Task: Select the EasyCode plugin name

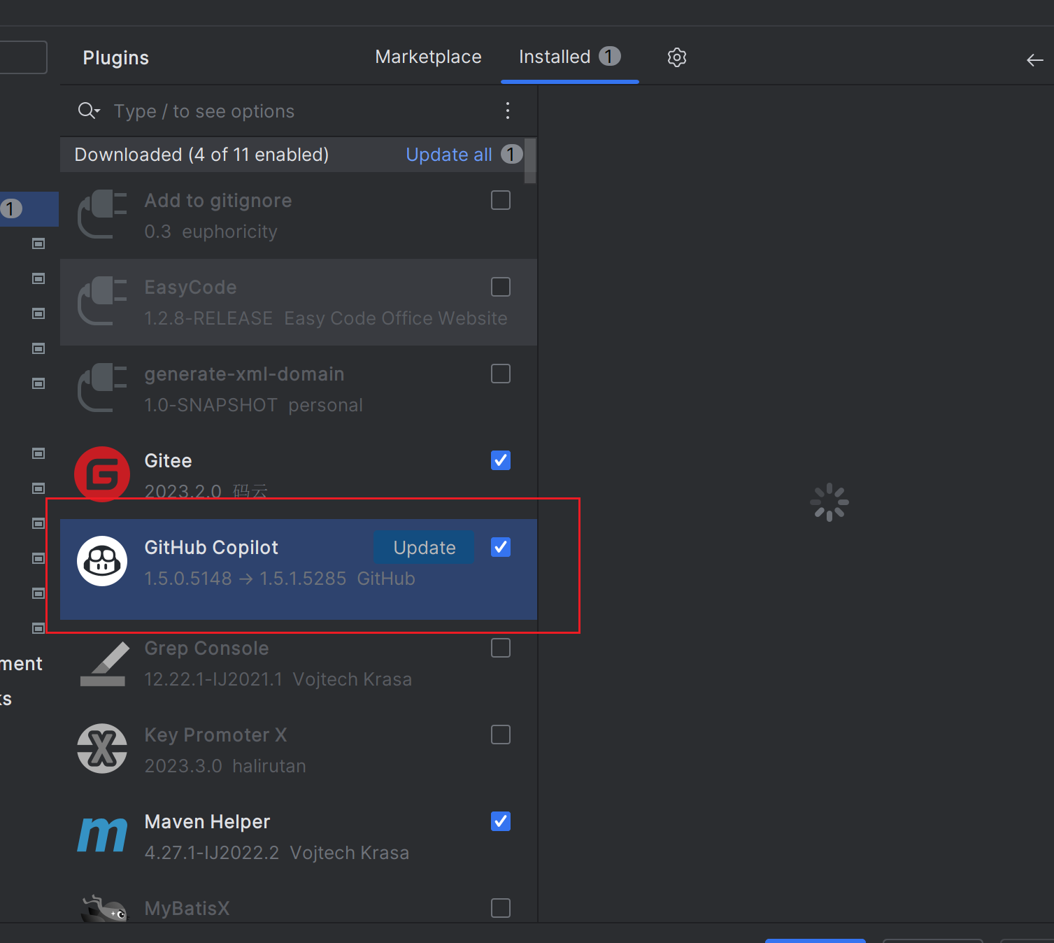Action: [x=190, y=288]
